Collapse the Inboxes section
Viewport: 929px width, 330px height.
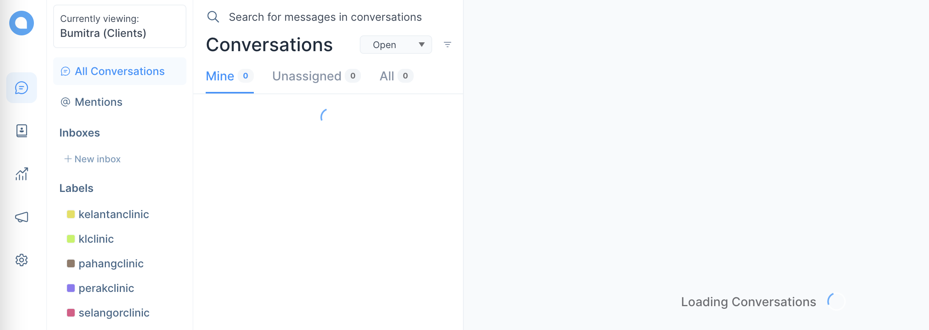pyautogui.click(x=79, y=133)
